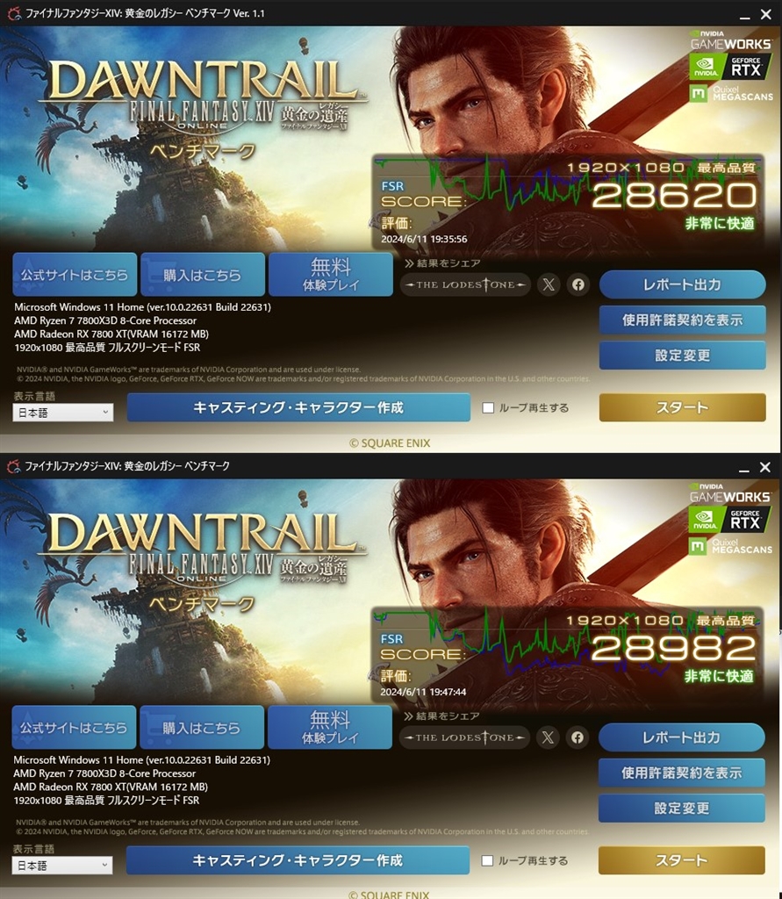The image size is (782, 899).
Task: Share the 28620 result on X
Action: [549, 284]
